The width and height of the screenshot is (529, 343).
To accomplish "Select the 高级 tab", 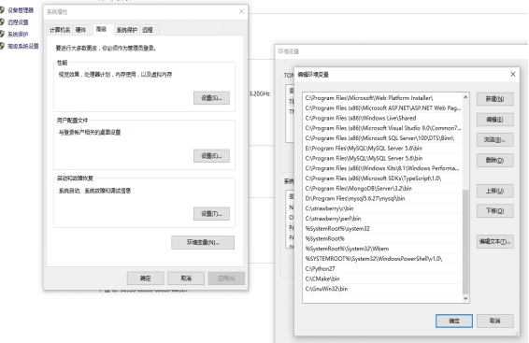I will 102,29.
